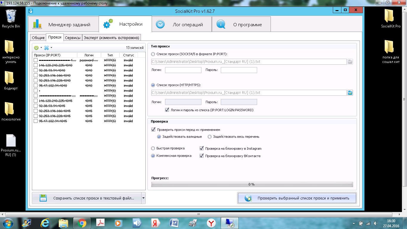Sort by the Логин column header

[89, 55]
